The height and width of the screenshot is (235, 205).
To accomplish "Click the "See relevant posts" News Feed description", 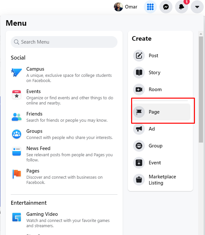I will click(x=69, y=157).
